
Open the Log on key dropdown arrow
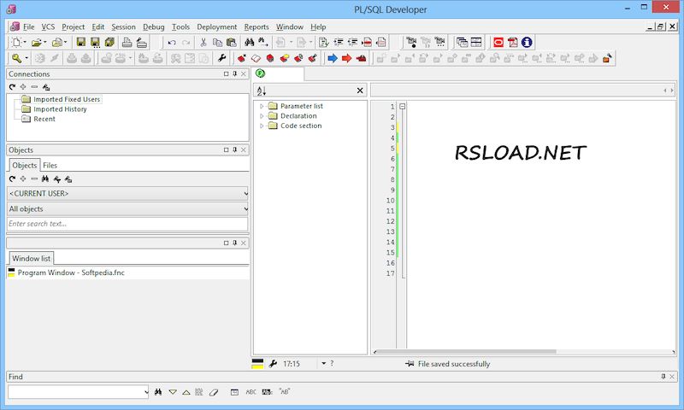[27, 58]
